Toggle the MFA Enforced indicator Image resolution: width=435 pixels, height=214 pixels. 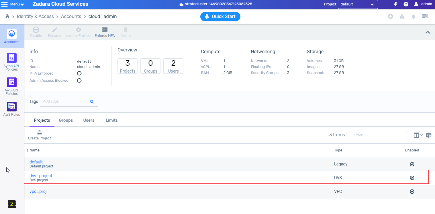tap(79, 73)
